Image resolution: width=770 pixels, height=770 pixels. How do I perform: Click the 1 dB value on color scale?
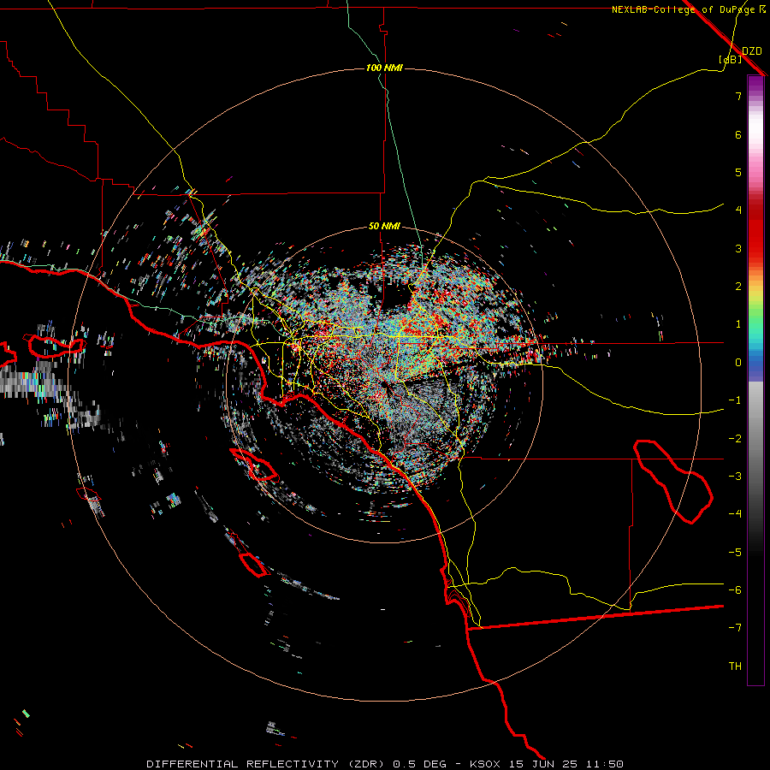pyautogui.click(x=738, y=324)
